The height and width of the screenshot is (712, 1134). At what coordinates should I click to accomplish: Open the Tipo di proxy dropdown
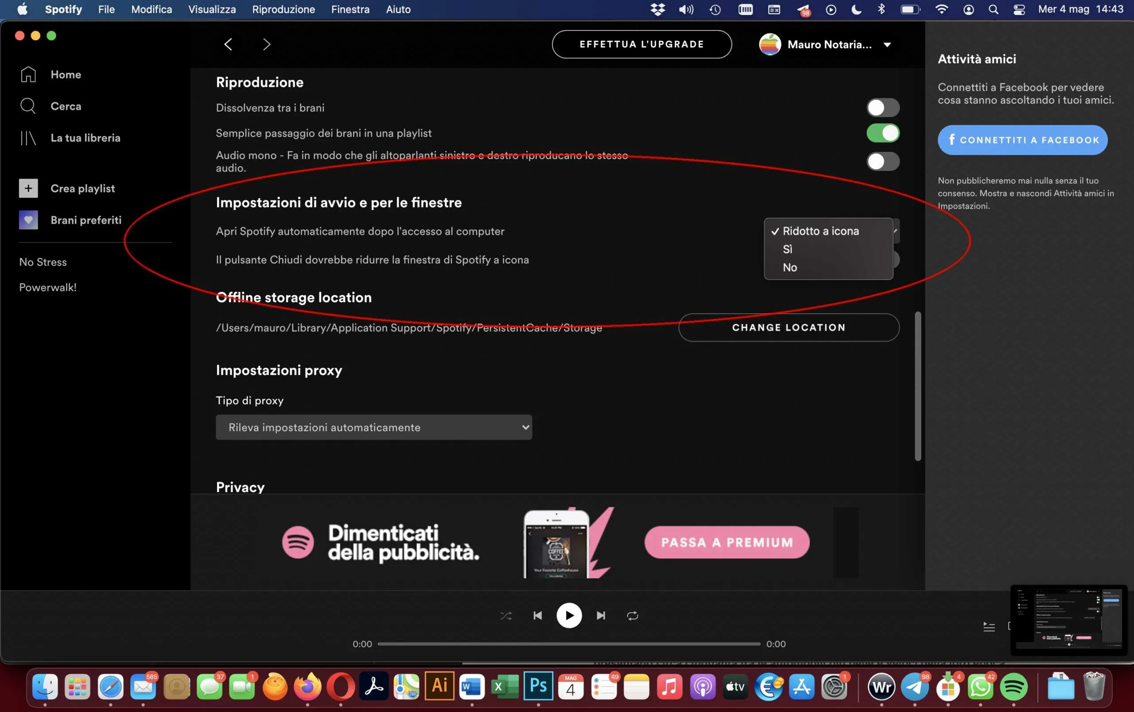point(373,427)
